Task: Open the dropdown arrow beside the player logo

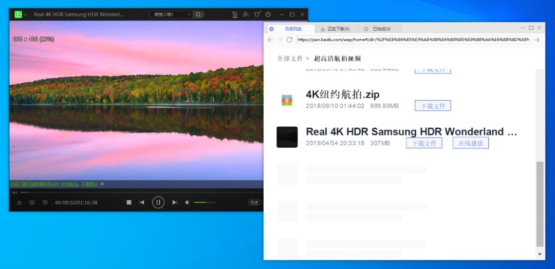Action: coord(26,15)
